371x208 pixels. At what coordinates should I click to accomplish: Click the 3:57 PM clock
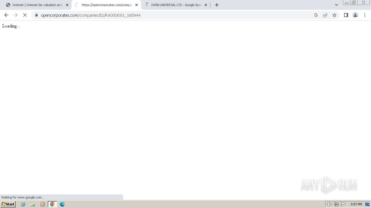[356, 204]
